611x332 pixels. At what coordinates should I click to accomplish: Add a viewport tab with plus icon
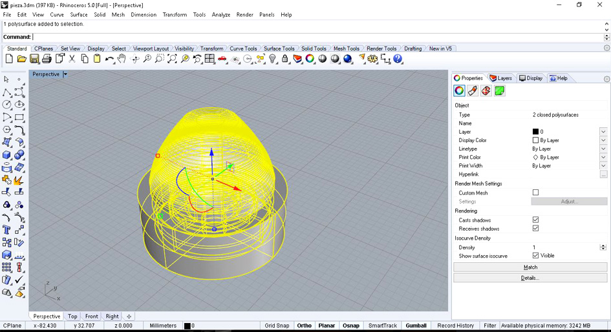(x=129, y=316)
